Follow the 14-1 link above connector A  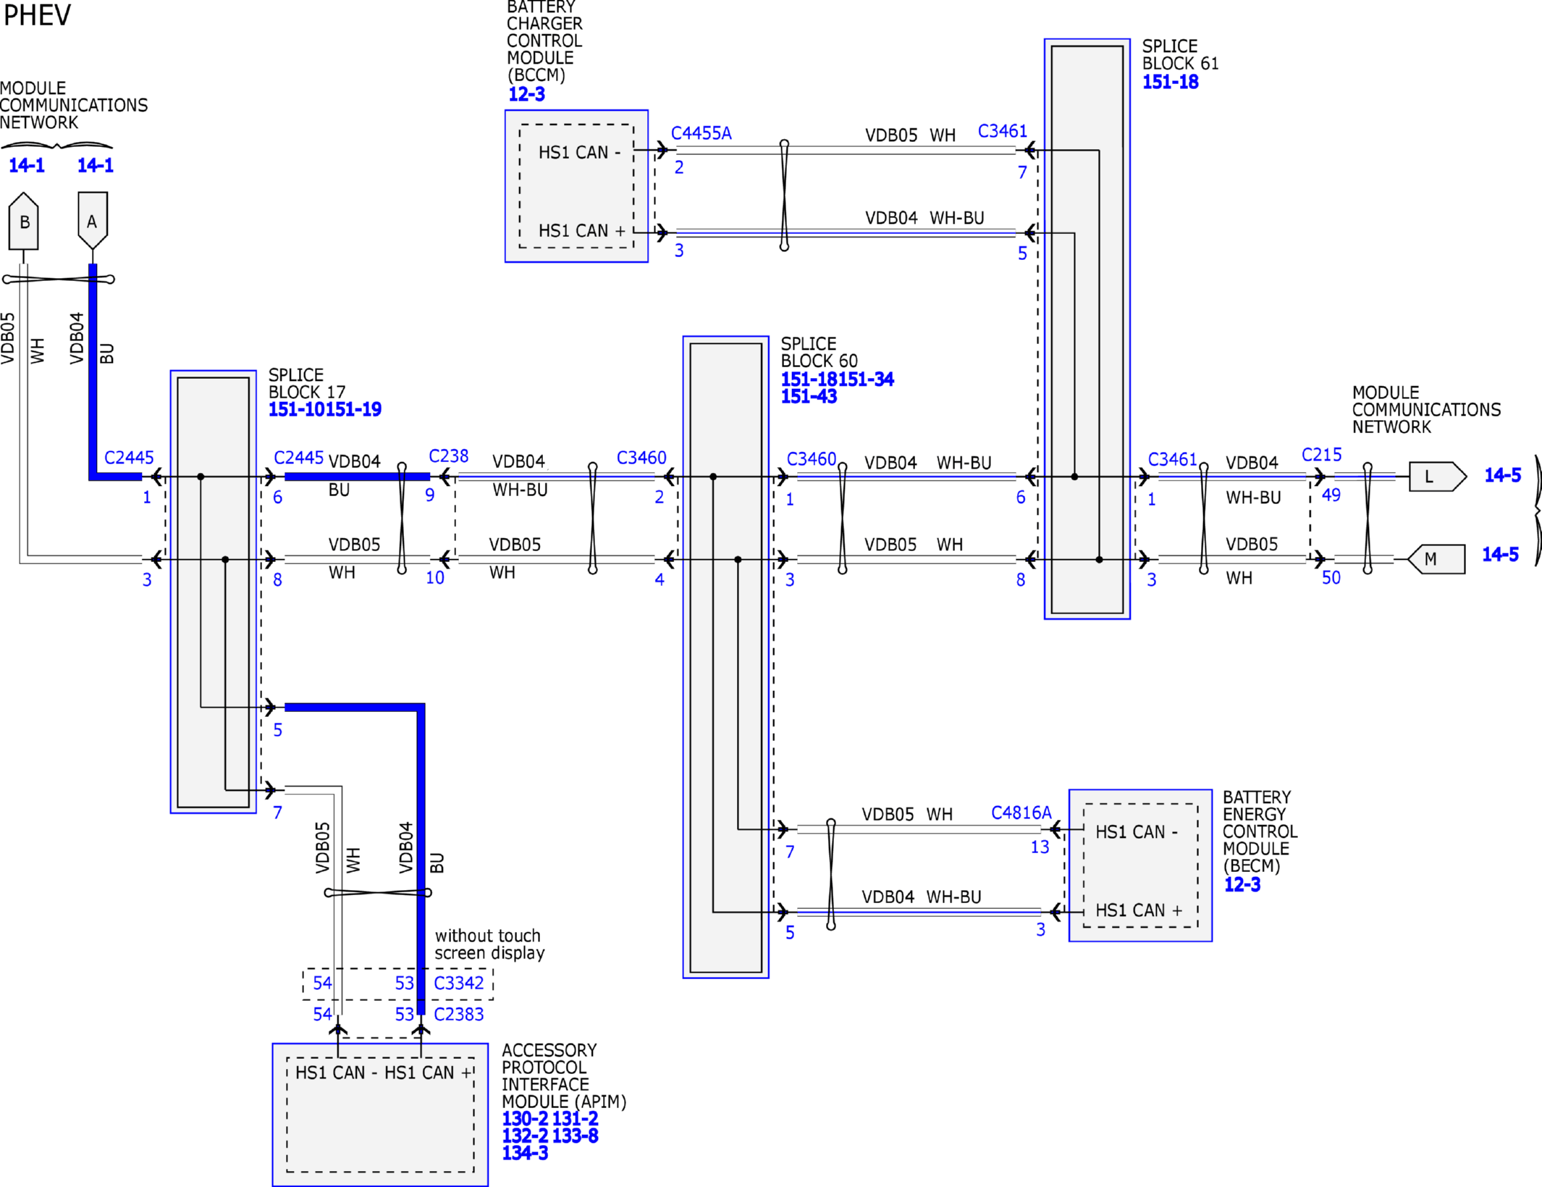pos(96,165)
